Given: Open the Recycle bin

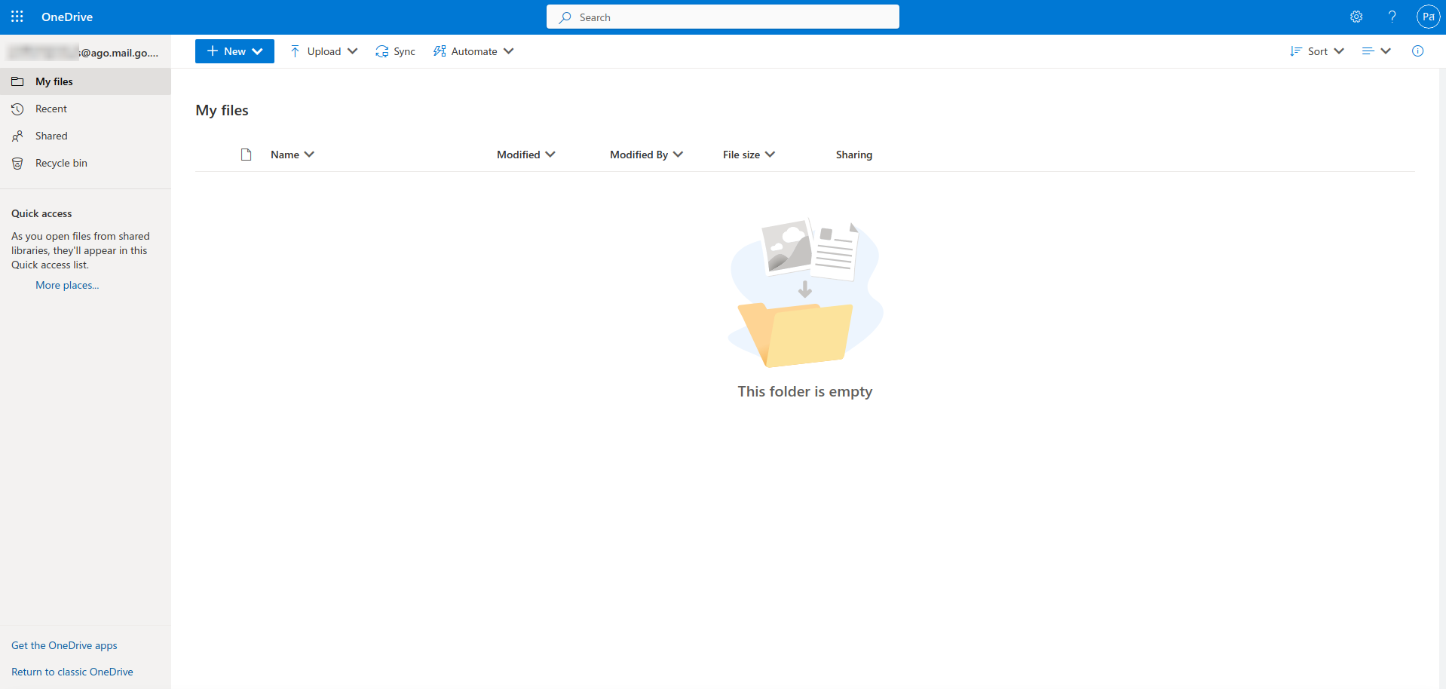Looking at the screenshot, I should point(61,163).
